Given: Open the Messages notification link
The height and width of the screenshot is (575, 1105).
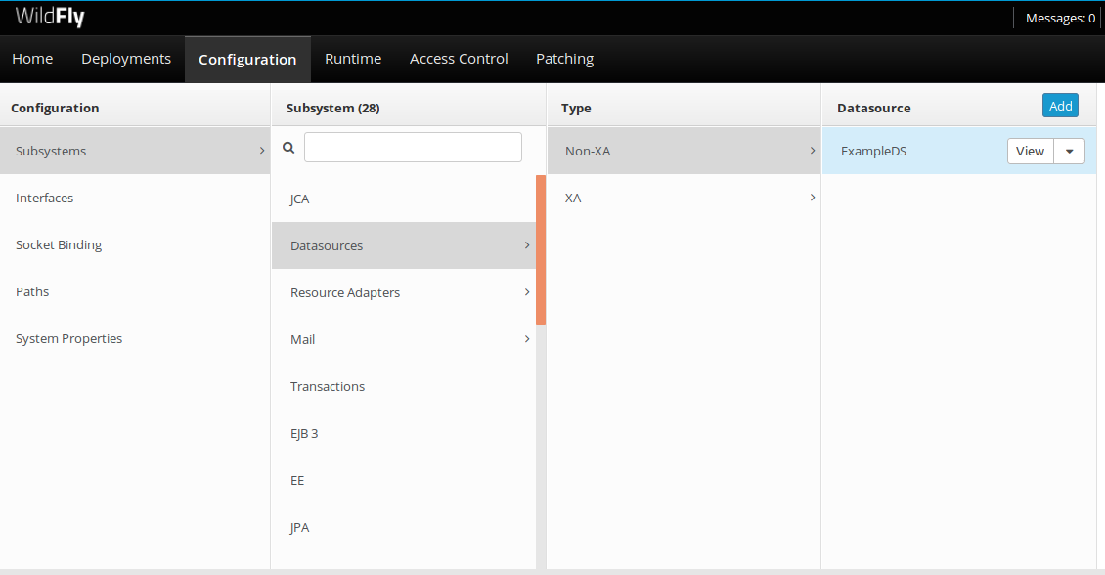Looking at the screenshot, I should click(x=1059, y=18).
